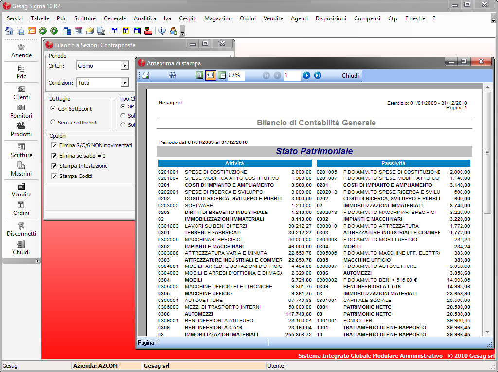Uncheck Stampa Codici option
Viewport: 498px width, 372px height.
click(54, 176)
